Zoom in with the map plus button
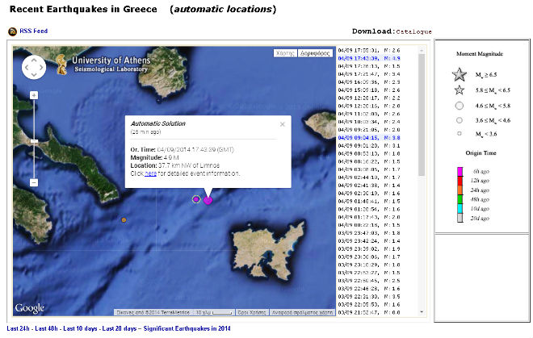This screenshot has height=338, width=533. point(34,95)
